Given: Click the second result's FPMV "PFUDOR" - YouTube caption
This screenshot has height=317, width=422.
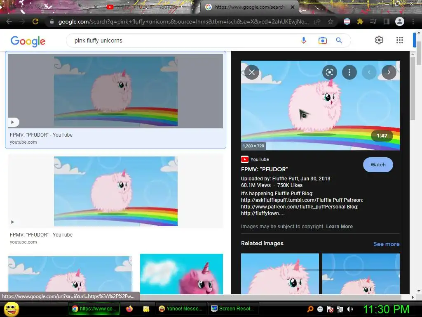Looking at the screenshot, I should pos(41,235).
